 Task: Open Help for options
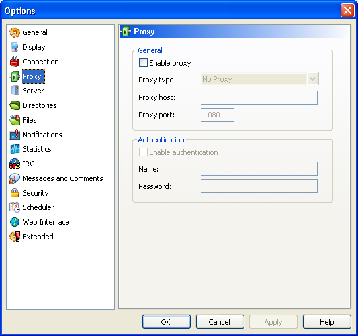[327, 322]
